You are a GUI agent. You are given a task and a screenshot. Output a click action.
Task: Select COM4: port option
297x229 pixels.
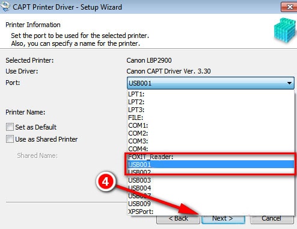pos(210,149)
